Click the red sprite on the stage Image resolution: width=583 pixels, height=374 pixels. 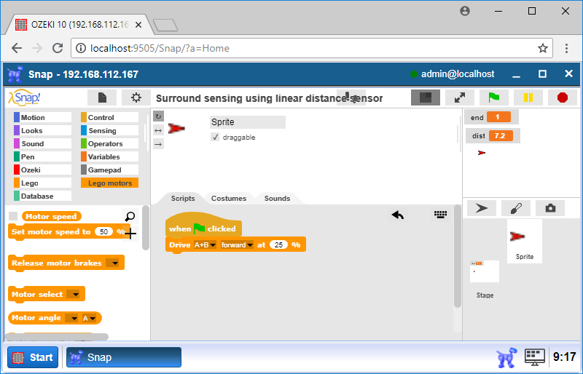(482, 153)
